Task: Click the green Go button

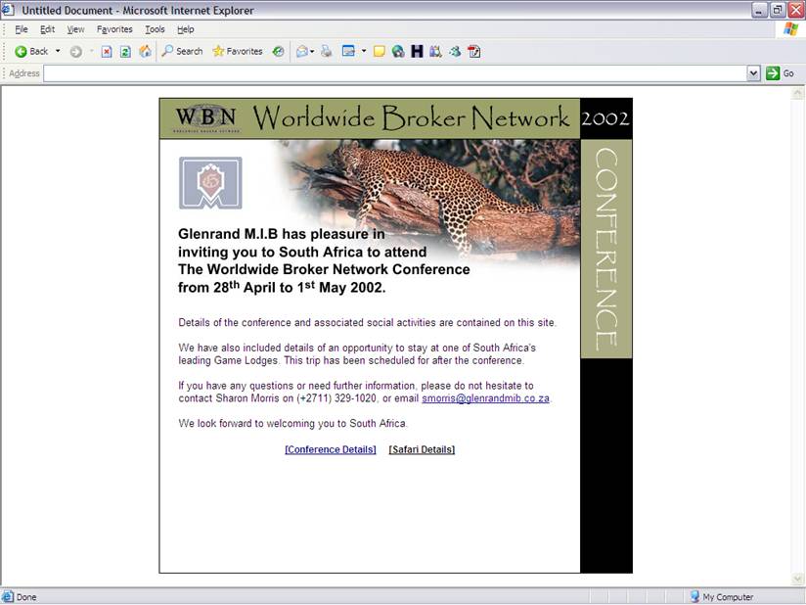Action: pyautogui.click(x=781, y=73)
